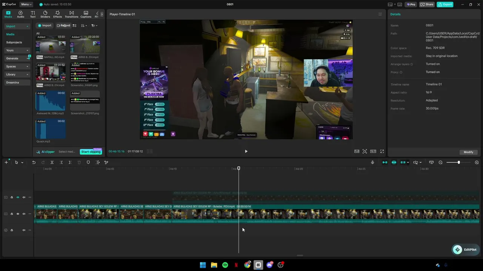Screen dimensions: 483x271
Task: Toggle visibility of the Buladas POV track
Action: [x=18, y=214]
